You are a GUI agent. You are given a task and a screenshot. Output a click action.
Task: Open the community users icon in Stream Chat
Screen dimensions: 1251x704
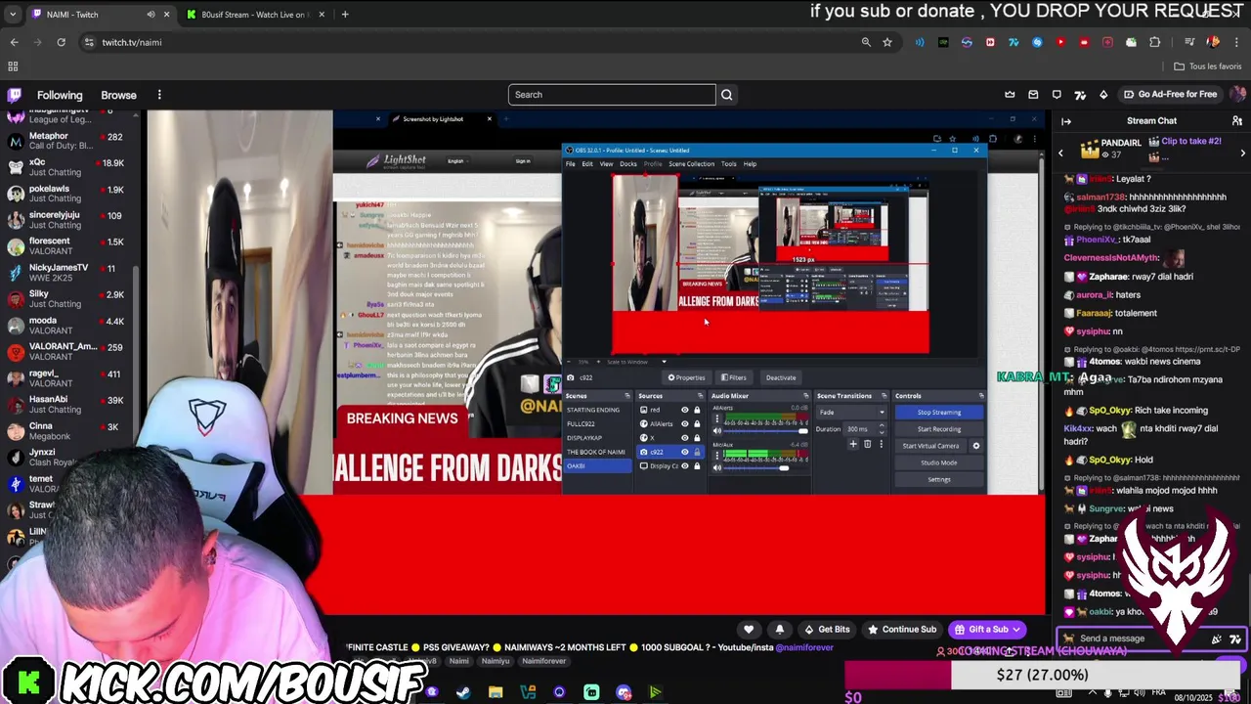click(1237, 121)
